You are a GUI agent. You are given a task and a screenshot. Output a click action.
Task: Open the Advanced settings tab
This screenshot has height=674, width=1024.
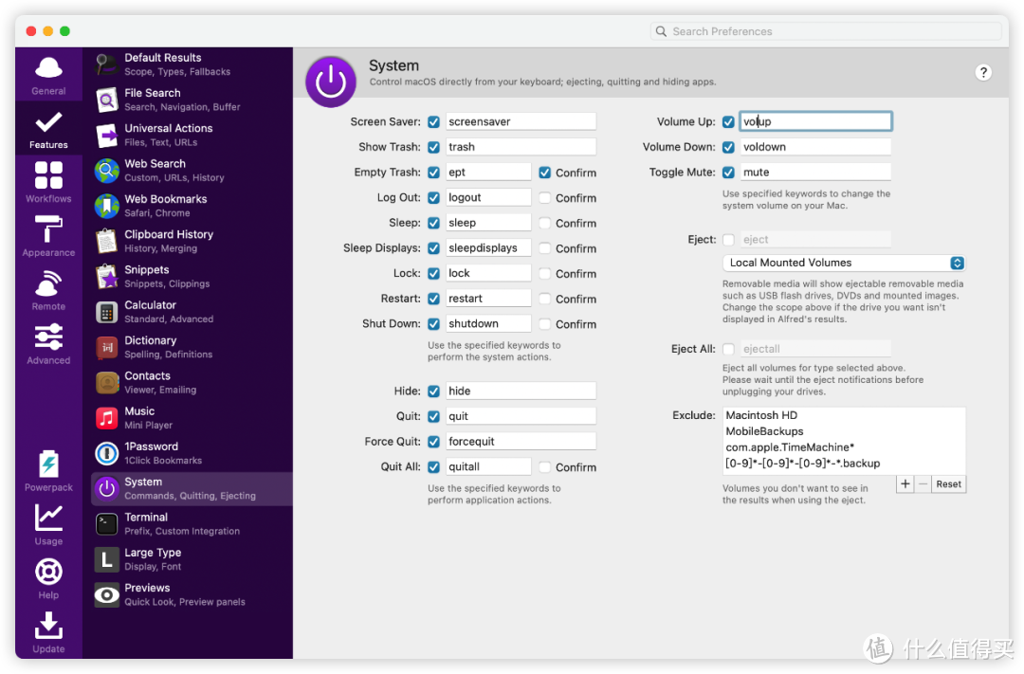(x=48, y=344)
